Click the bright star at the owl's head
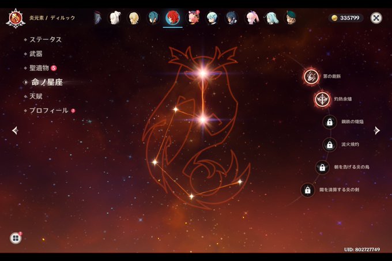The height and width of the screenshot is (261, 392). pyautogui.click(x=203, y=73)
